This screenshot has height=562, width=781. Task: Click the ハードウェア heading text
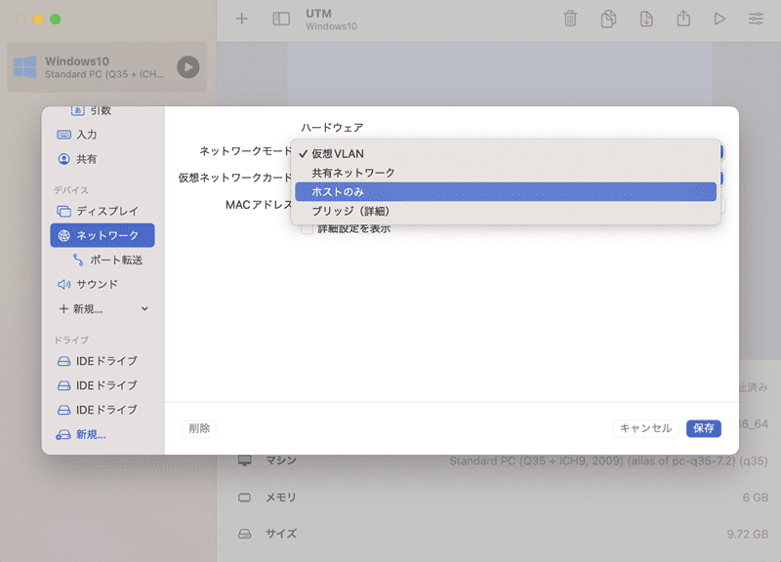click(x=332, y=128)
